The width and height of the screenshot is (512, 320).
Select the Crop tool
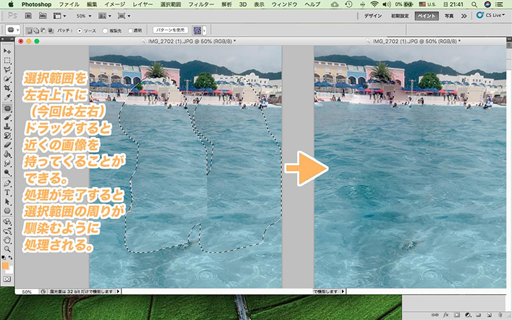[x=8, y=88]
